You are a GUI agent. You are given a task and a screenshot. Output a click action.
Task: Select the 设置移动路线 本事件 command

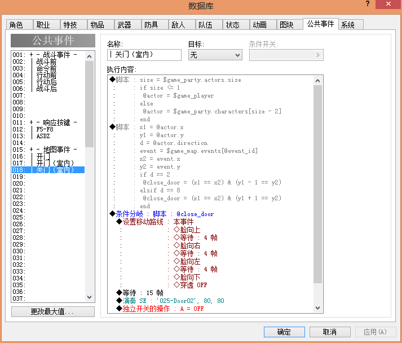coord(211,222)
